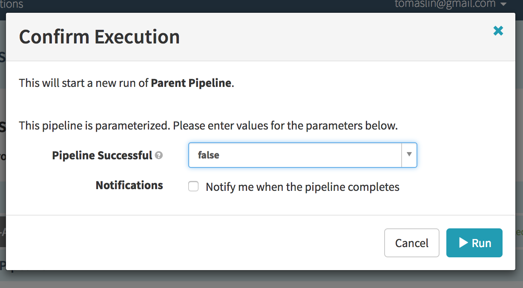Image resolution: width=523 pixels, height=288 pixels.
Task: Run the Parent Pipeline
Action: point(474,243)
